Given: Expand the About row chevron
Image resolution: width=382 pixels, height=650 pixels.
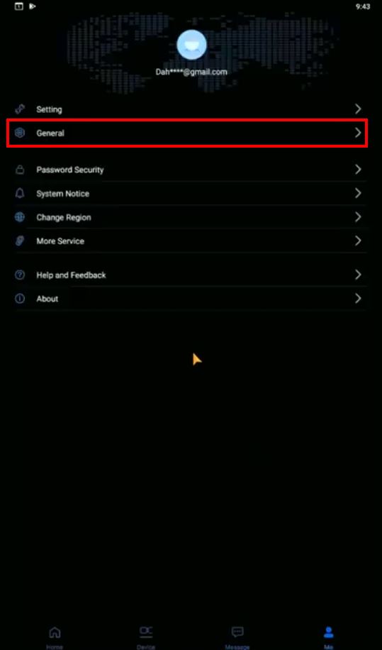Looking at the screenshot, I should [358, 299].
